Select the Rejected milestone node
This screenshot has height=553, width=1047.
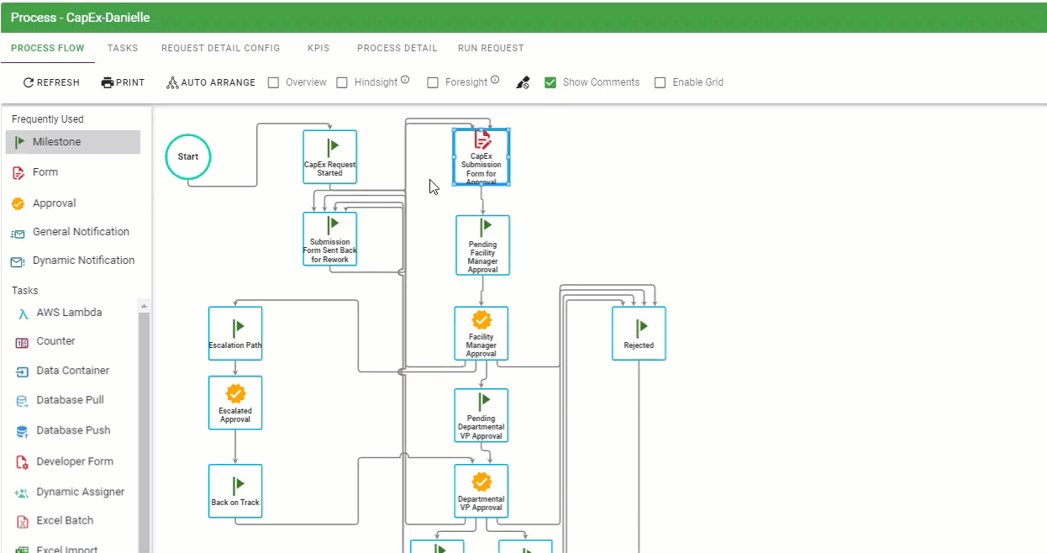pyautogui.click(x=639, y=333)
